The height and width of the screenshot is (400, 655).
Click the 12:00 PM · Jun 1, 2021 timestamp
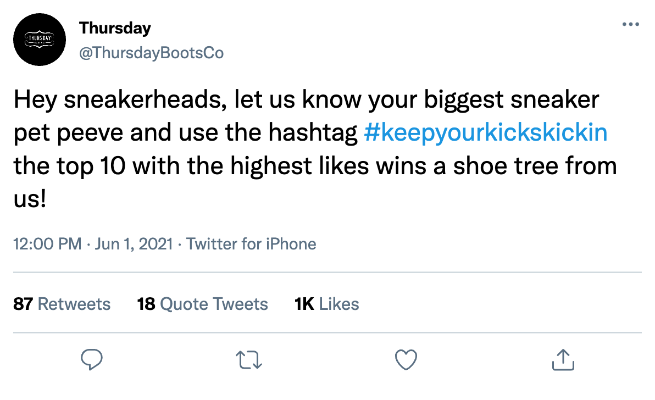tap(92, 244)
